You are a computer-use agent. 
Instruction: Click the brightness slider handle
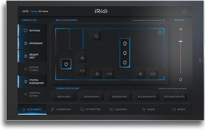(x=180, y=41)
